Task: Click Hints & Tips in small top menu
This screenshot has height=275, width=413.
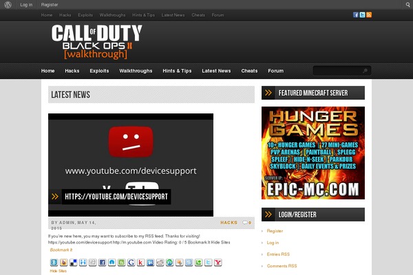Action: click(x=144, y=15)
